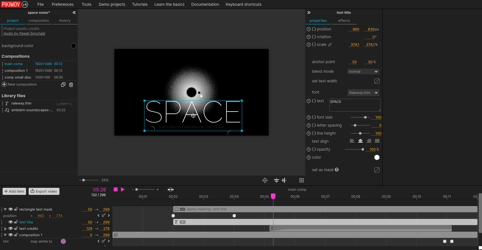Pick the project background color swatch
This screenshot has height=250, width=482.
74,46
